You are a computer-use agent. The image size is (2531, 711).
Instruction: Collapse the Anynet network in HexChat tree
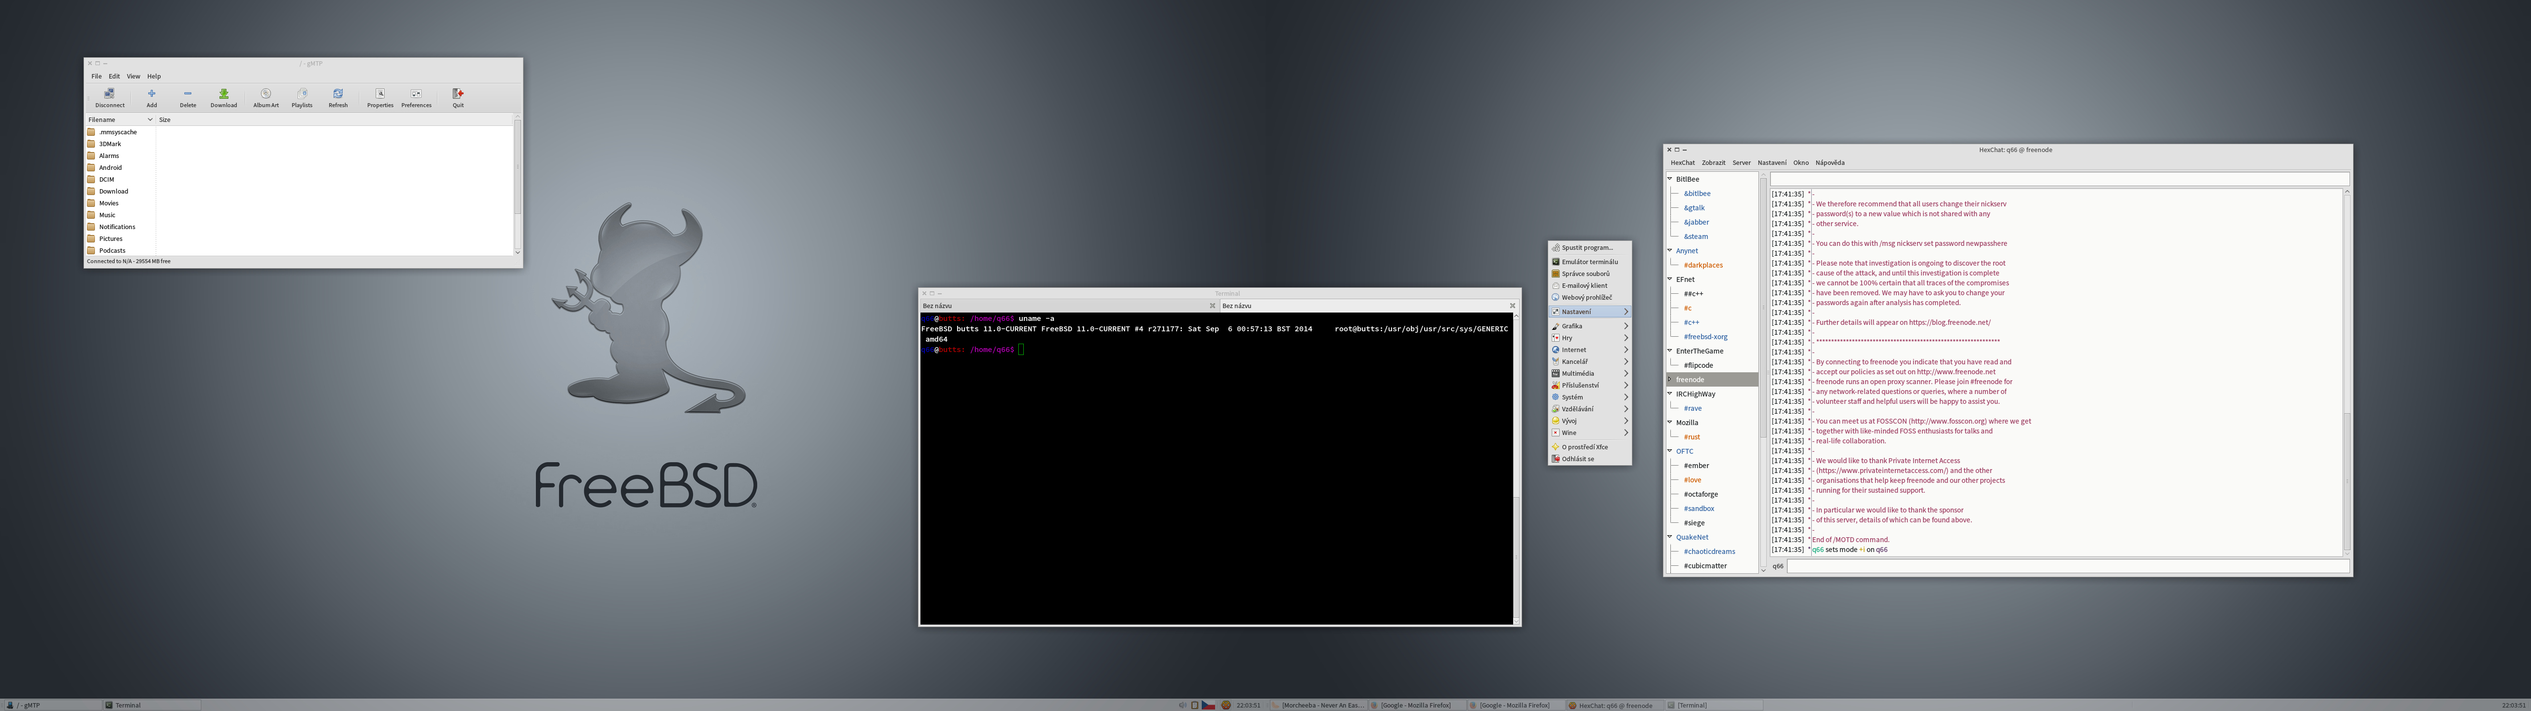1669,250
